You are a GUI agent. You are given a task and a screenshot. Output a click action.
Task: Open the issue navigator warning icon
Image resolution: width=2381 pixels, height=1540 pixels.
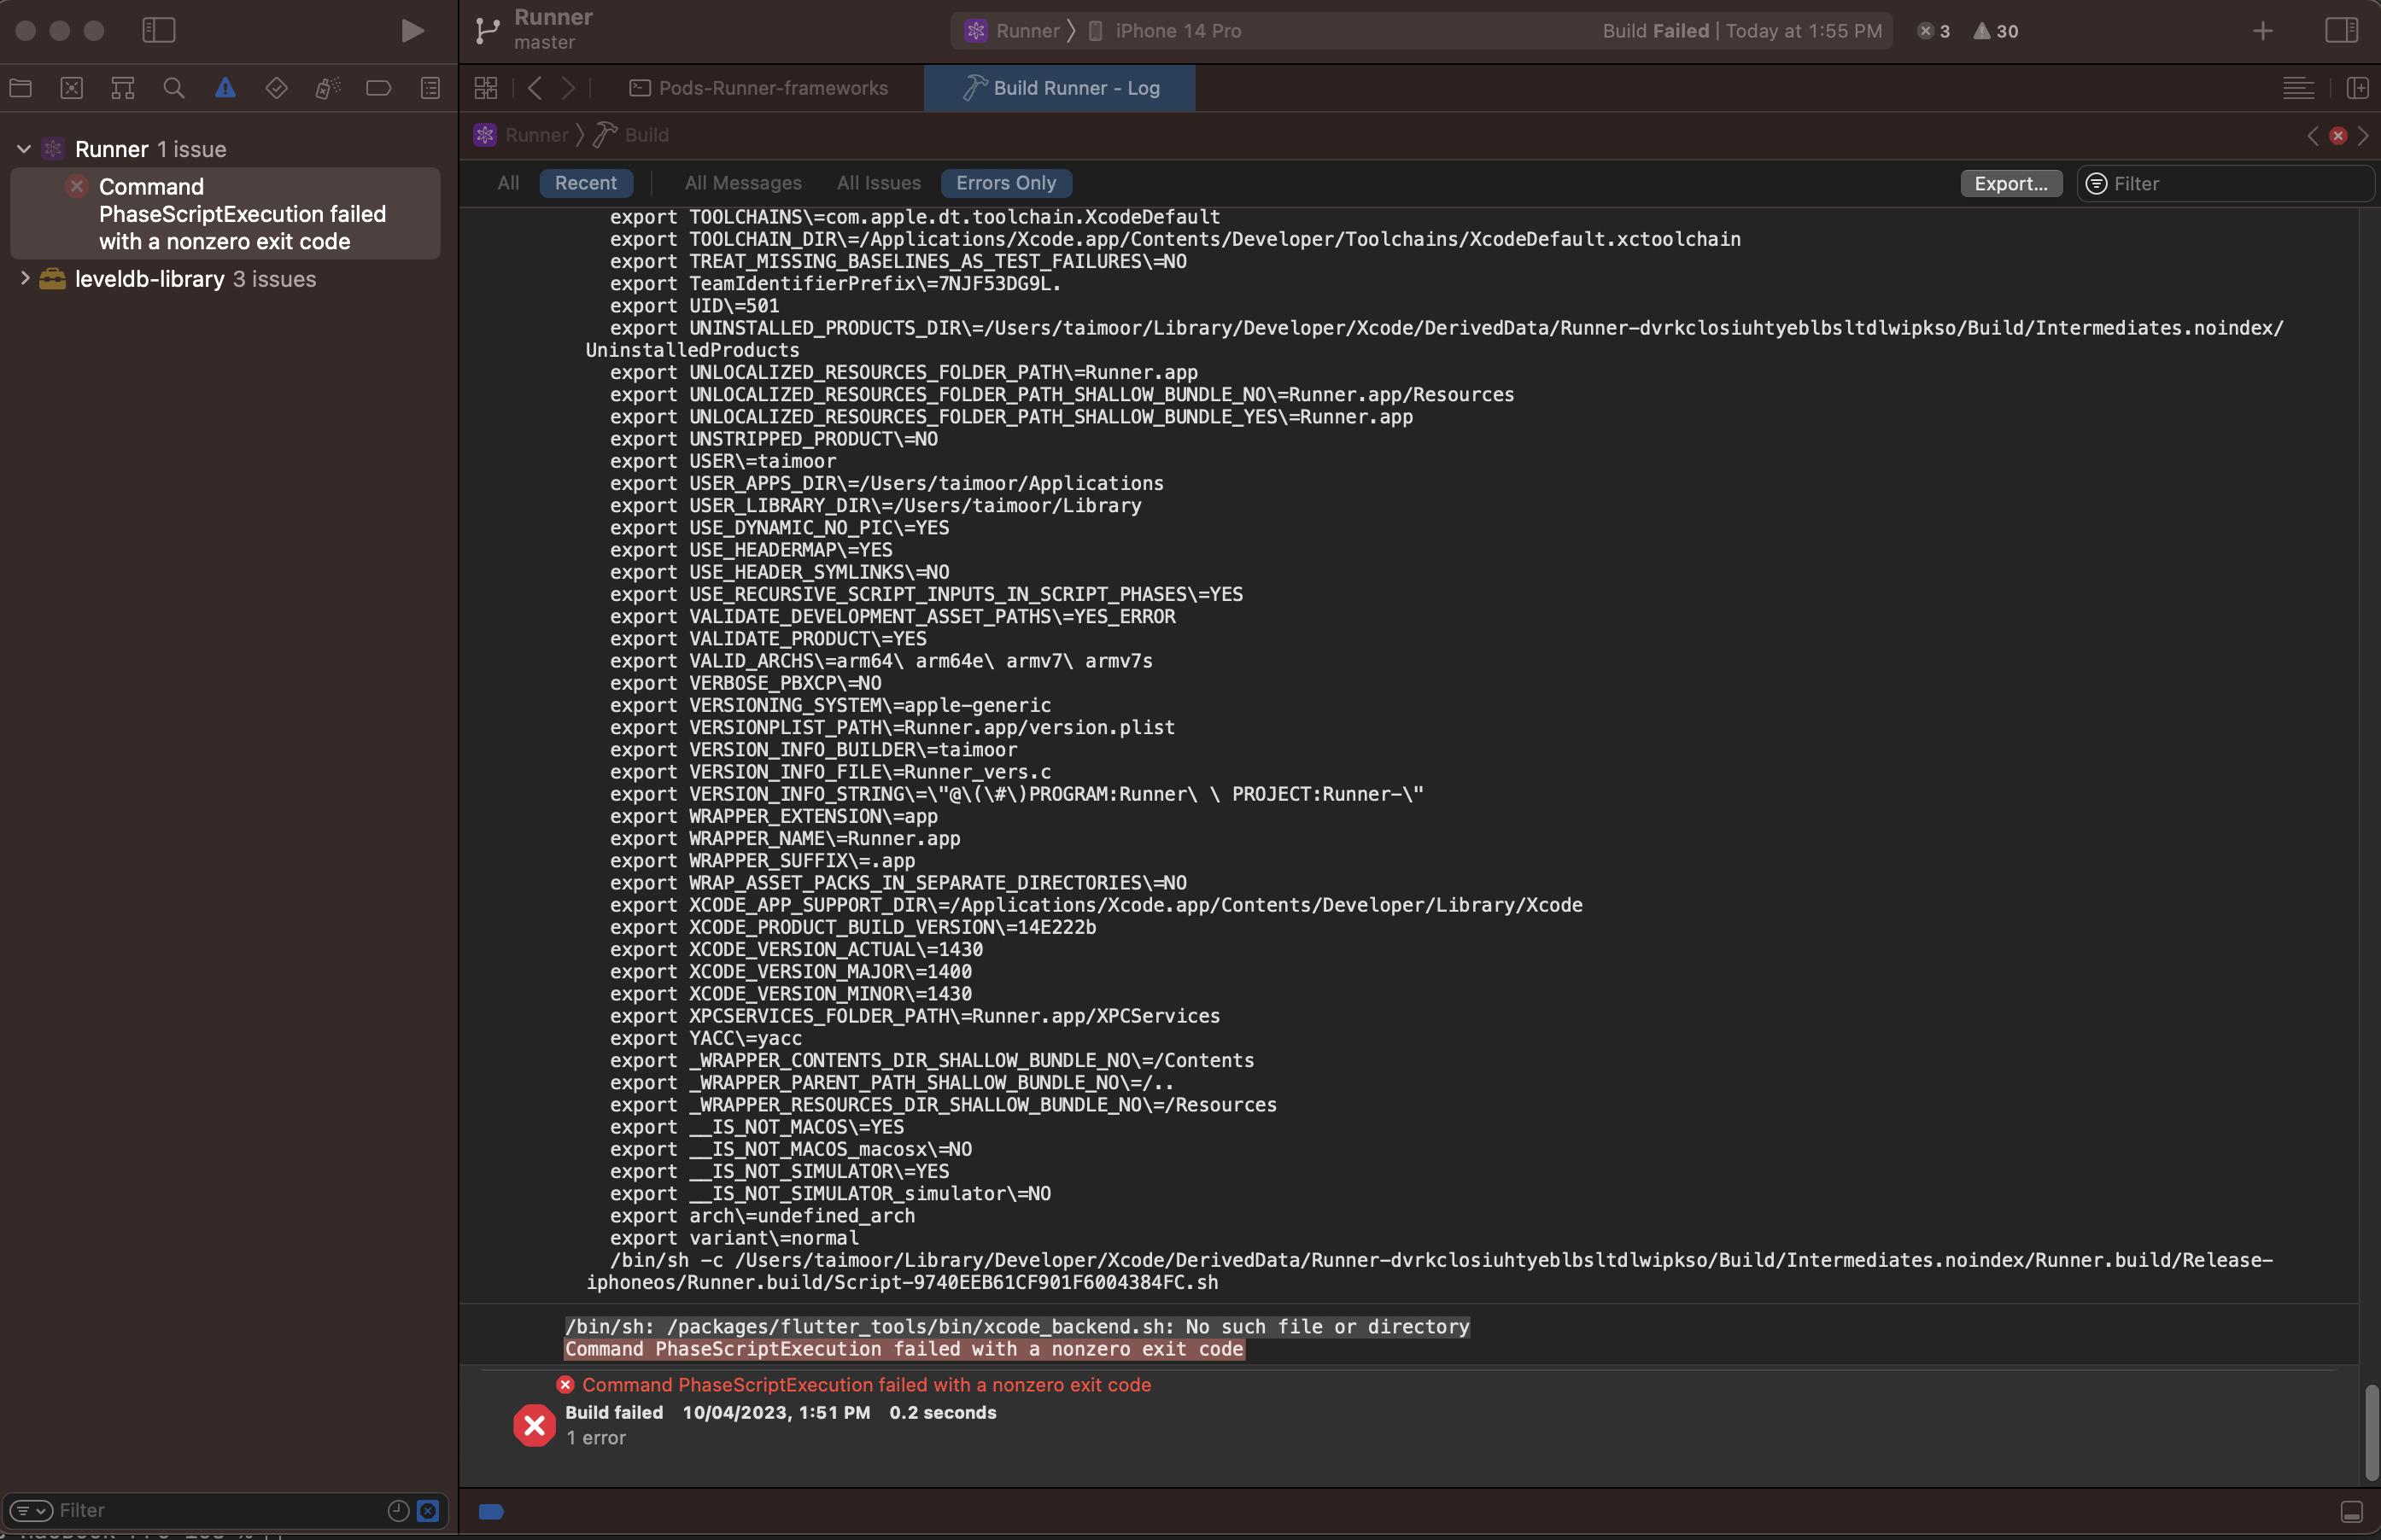coord(225,88)
